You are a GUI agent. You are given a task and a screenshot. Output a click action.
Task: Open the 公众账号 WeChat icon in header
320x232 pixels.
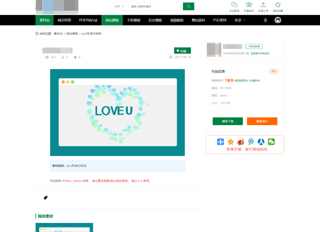pyautogui.click(x=234, y=5)
